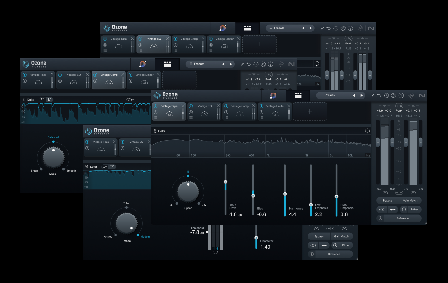Open Vintage EQ module preset list in front window
448x283 pixels.
[x=191, y=118]
